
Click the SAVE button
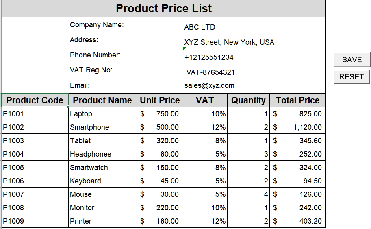[x=352, y=60]
